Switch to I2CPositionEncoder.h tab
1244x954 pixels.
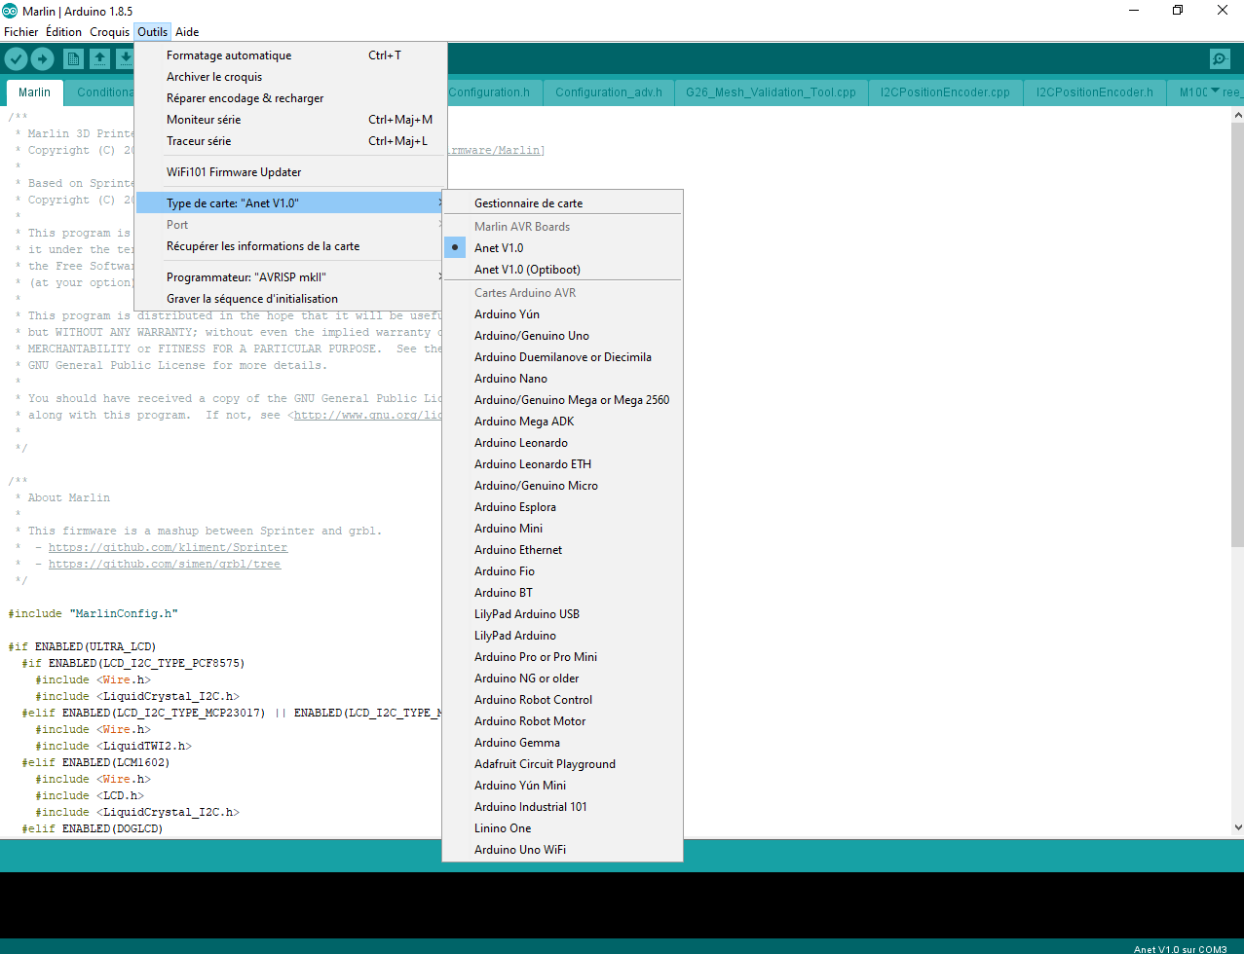(1094, 92)
